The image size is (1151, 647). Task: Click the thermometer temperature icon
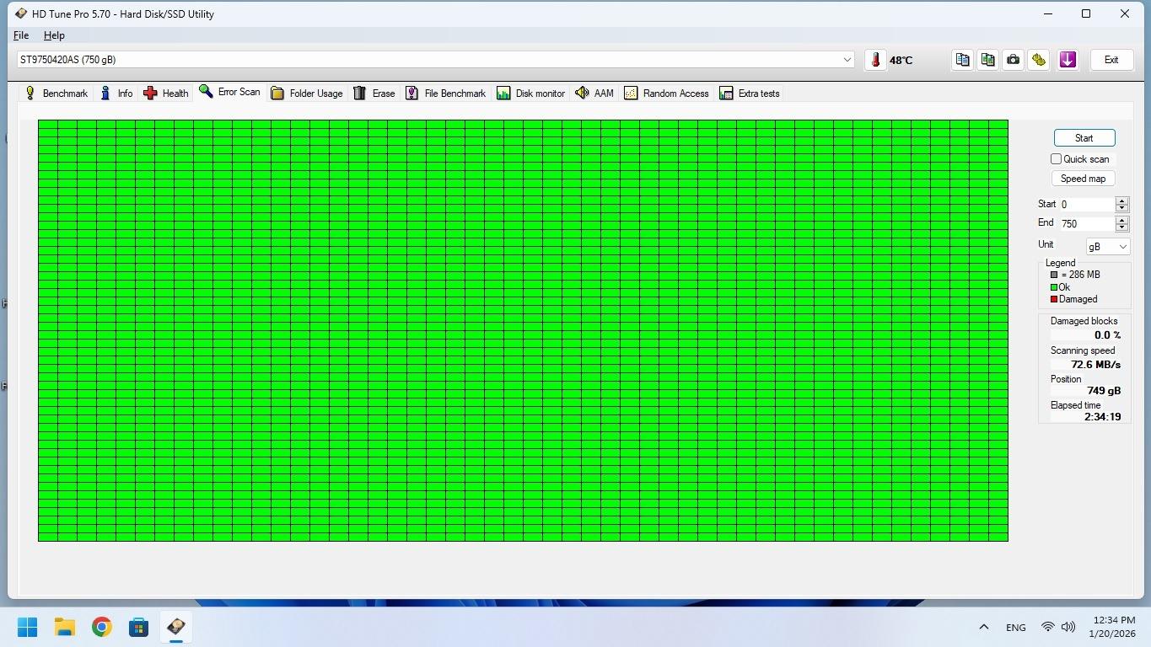click(x=875, y=60)
